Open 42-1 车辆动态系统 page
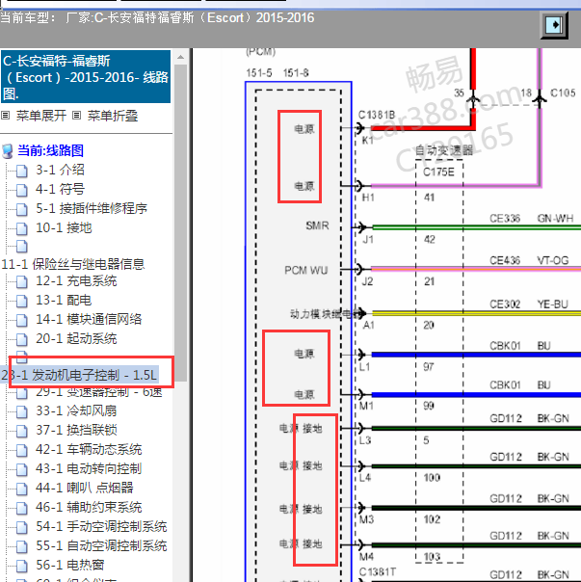 coord(89,449)
